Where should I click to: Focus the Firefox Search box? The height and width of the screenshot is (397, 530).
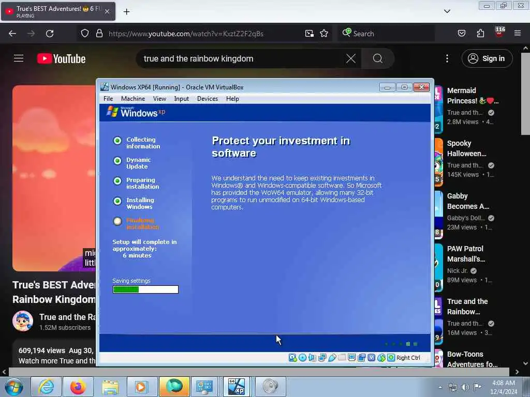pyautogui.click(x=386, y=34)
